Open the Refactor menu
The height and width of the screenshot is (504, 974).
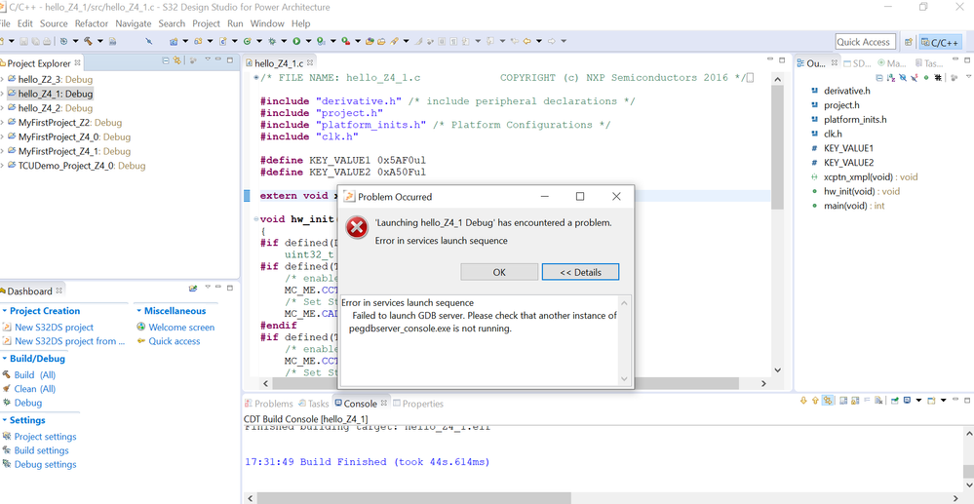point(92,23)
